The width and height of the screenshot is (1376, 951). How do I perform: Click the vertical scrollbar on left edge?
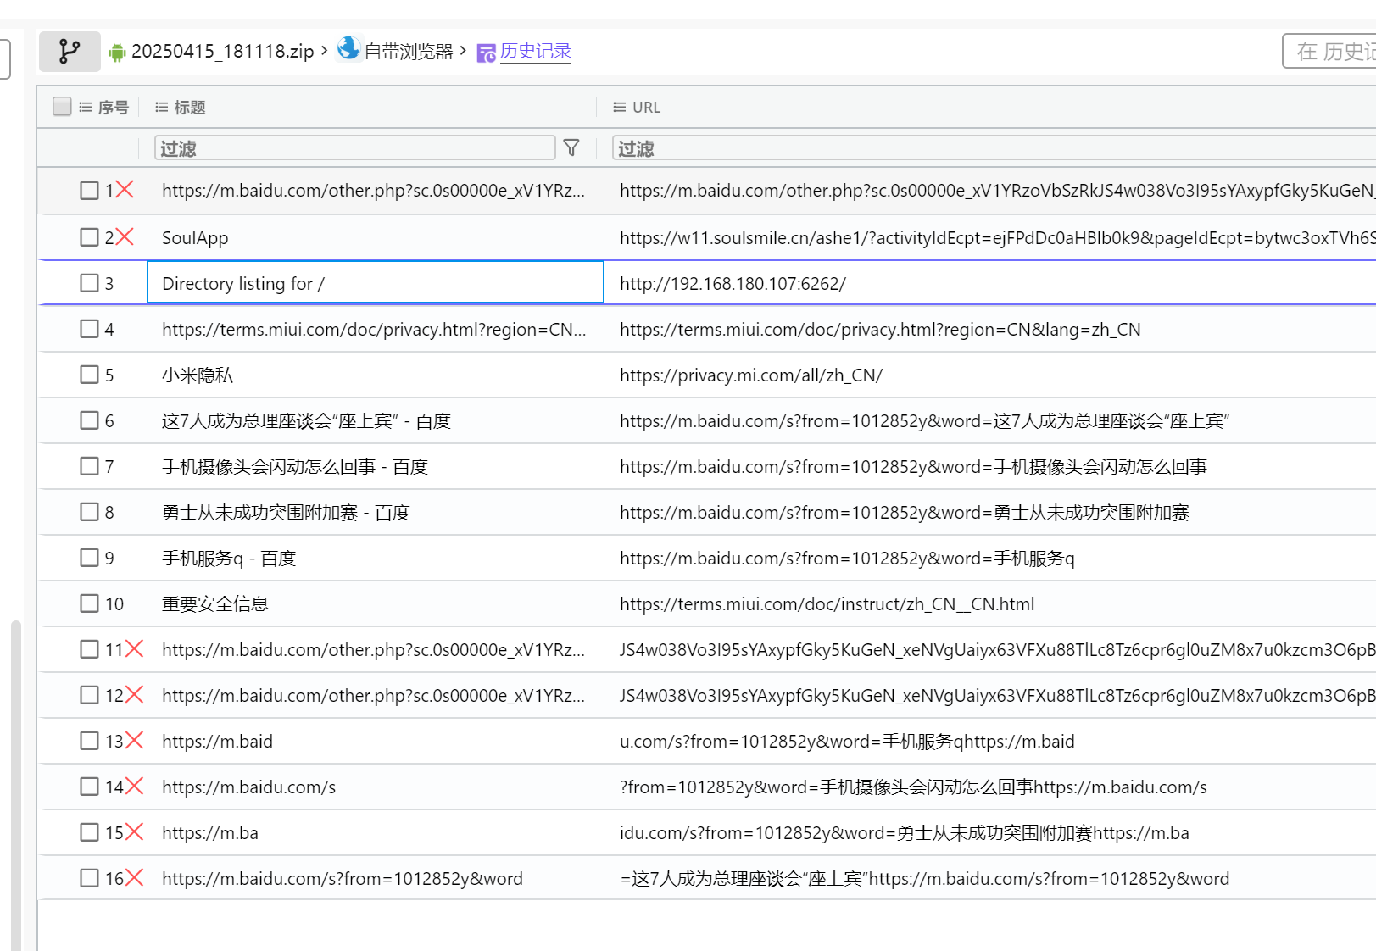pos(15,784)
